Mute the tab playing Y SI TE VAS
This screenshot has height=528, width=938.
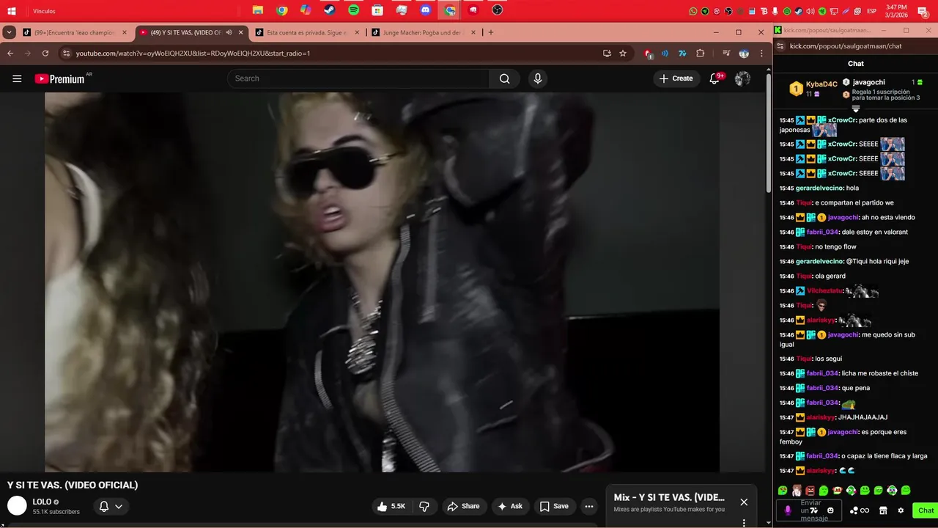(229, 32)
